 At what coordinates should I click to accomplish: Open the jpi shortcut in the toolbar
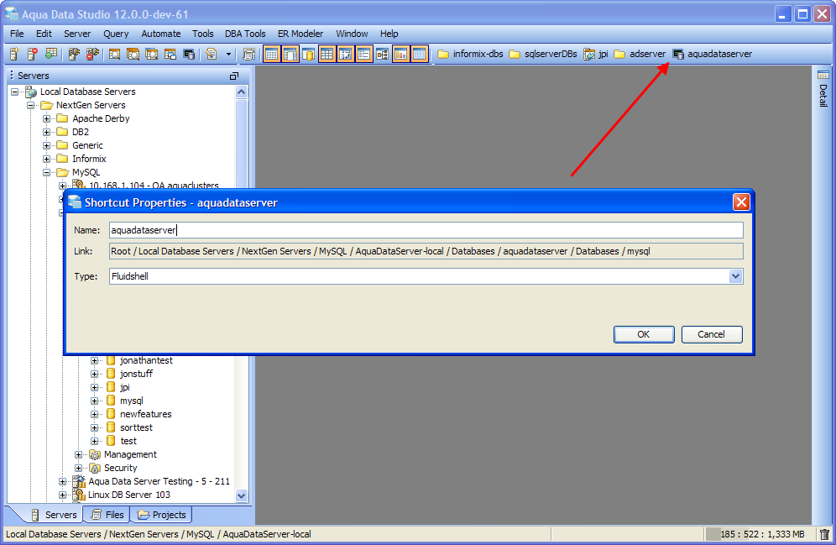click(x=596, y=54)
